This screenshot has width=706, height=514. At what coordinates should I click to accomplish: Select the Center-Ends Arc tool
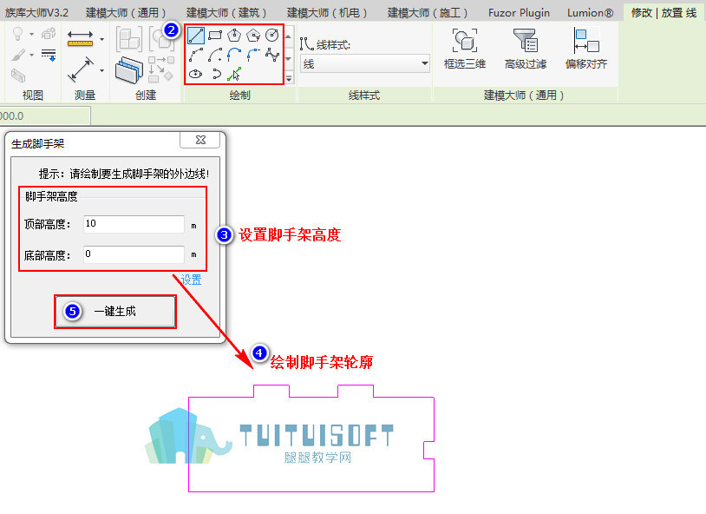pos(215,55)
